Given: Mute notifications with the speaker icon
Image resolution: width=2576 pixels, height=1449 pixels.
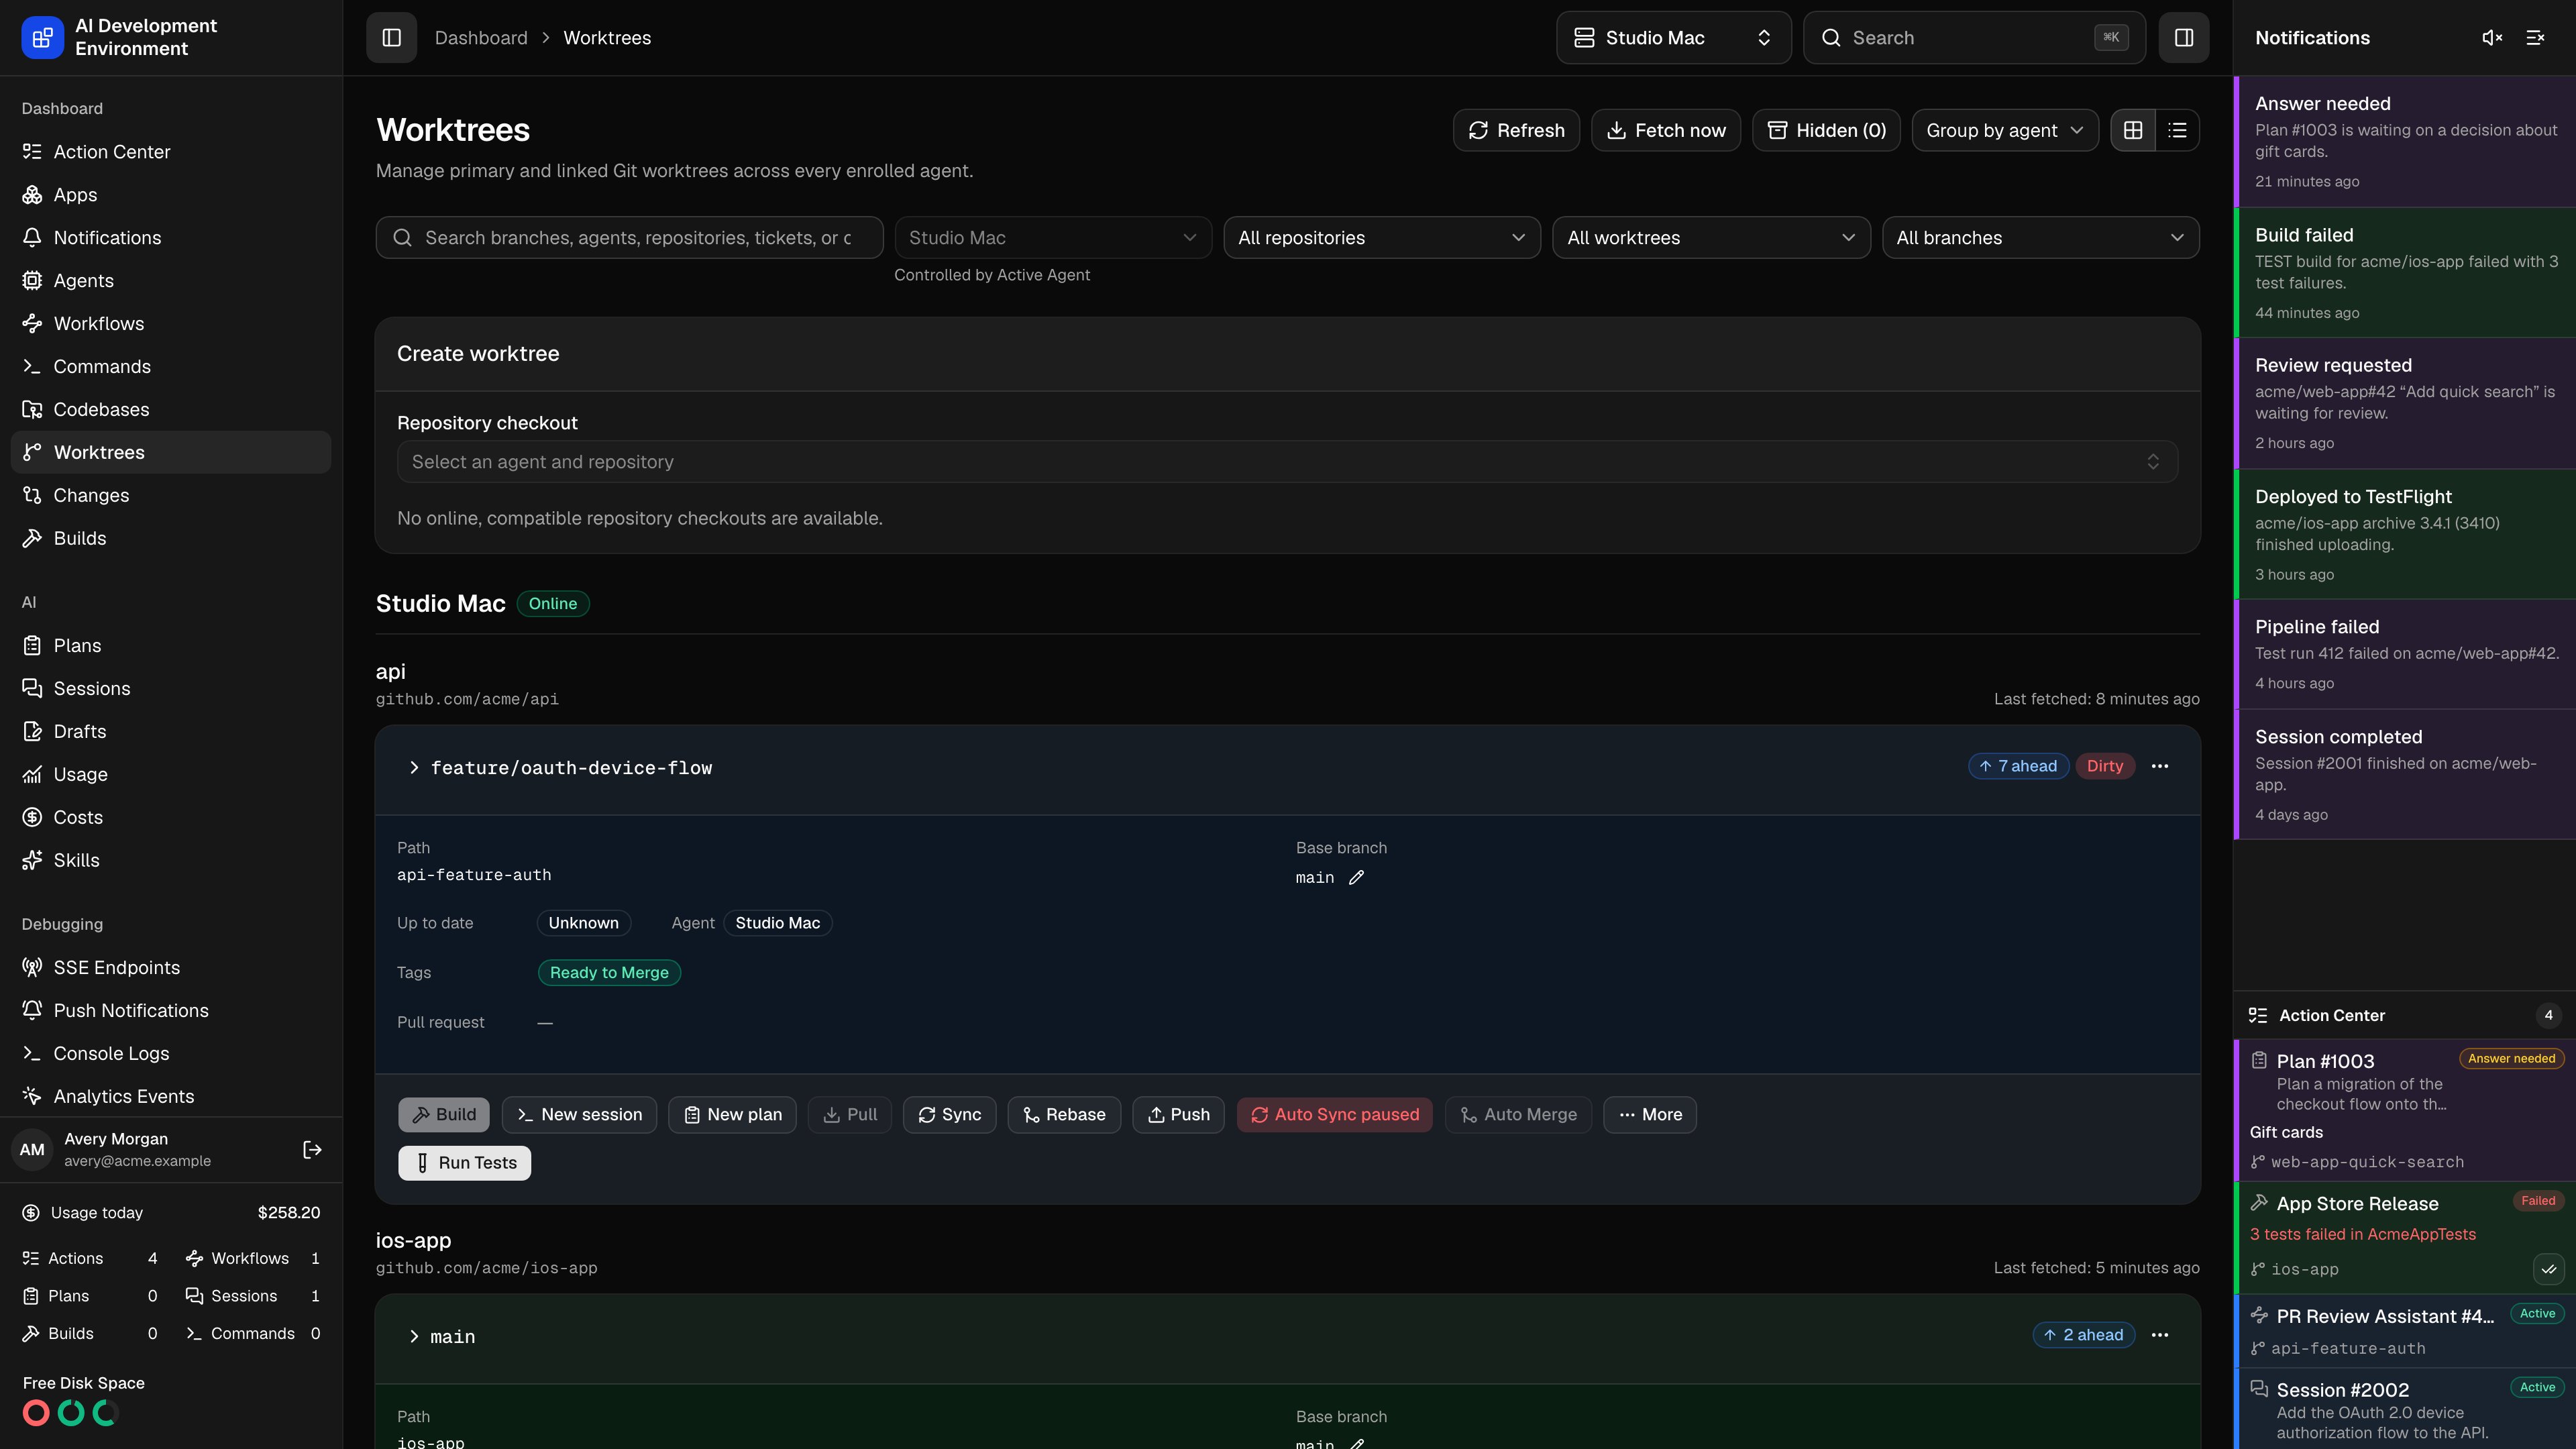Looking at the screenshot, I should [2492, 38].
